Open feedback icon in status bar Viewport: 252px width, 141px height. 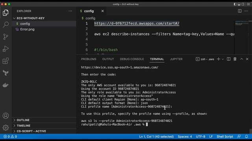pos(239,137)
